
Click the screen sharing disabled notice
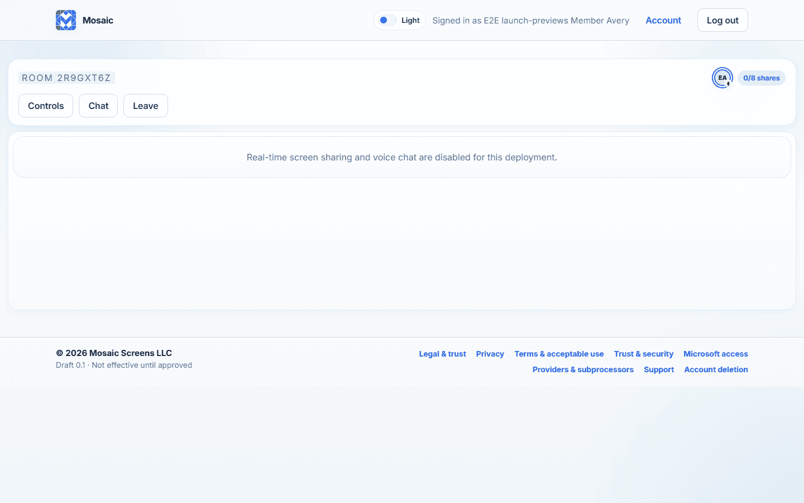click(x=402, y=157)
